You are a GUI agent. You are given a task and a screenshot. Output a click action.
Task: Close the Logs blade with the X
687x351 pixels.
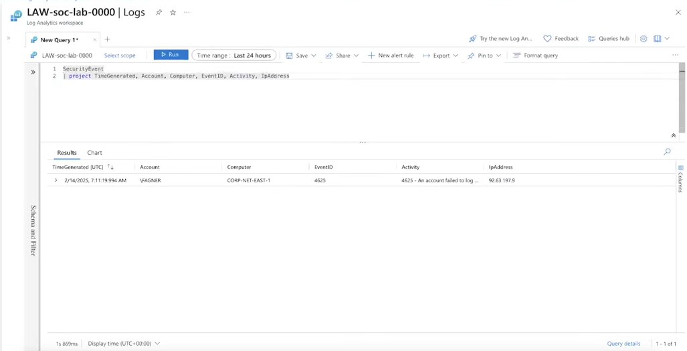click(678, 12)
